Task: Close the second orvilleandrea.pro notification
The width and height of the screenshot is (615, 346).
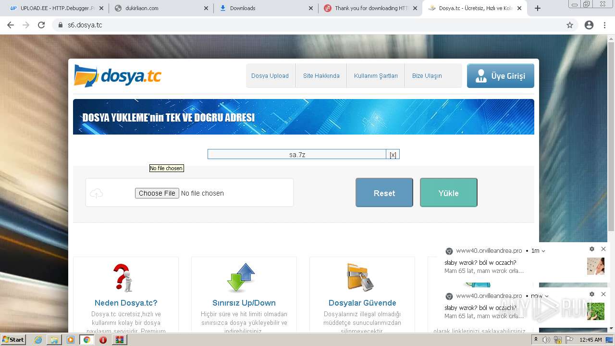Action: point(603,294)
